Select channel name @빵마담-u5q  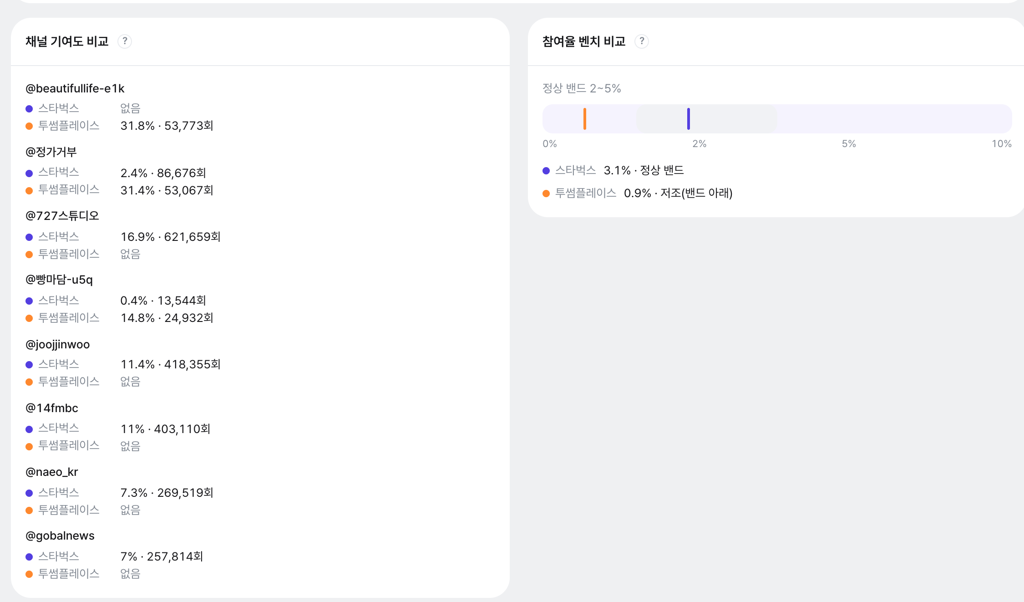point(59,280)
